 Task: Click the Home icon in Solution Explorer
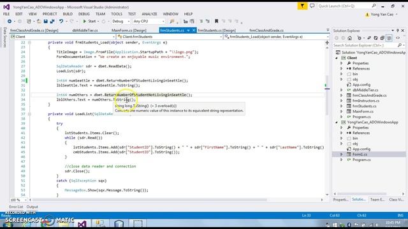click(350, 38)
